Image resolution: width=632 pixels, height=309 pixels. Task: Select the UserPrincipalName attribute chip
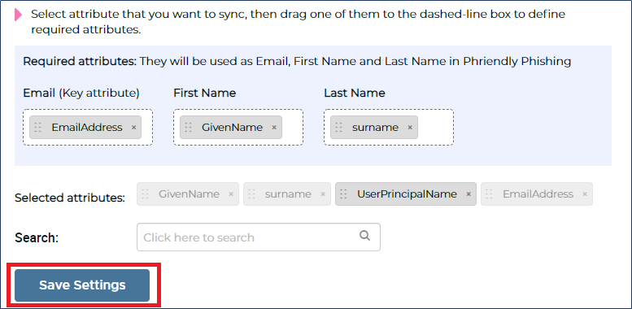click(x=406, y=194)
